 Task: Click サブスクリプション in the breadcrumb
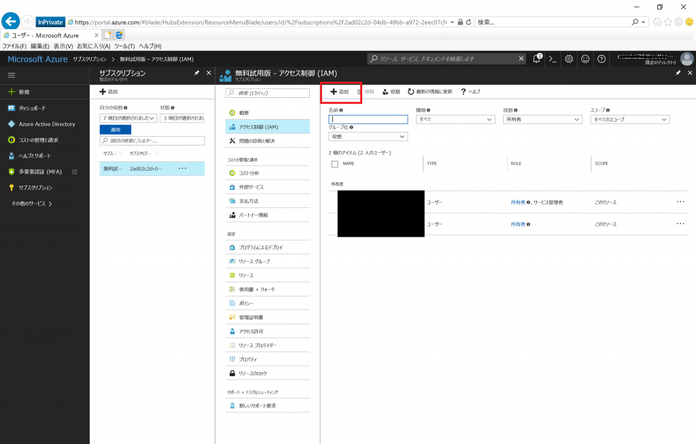(90, 59)
